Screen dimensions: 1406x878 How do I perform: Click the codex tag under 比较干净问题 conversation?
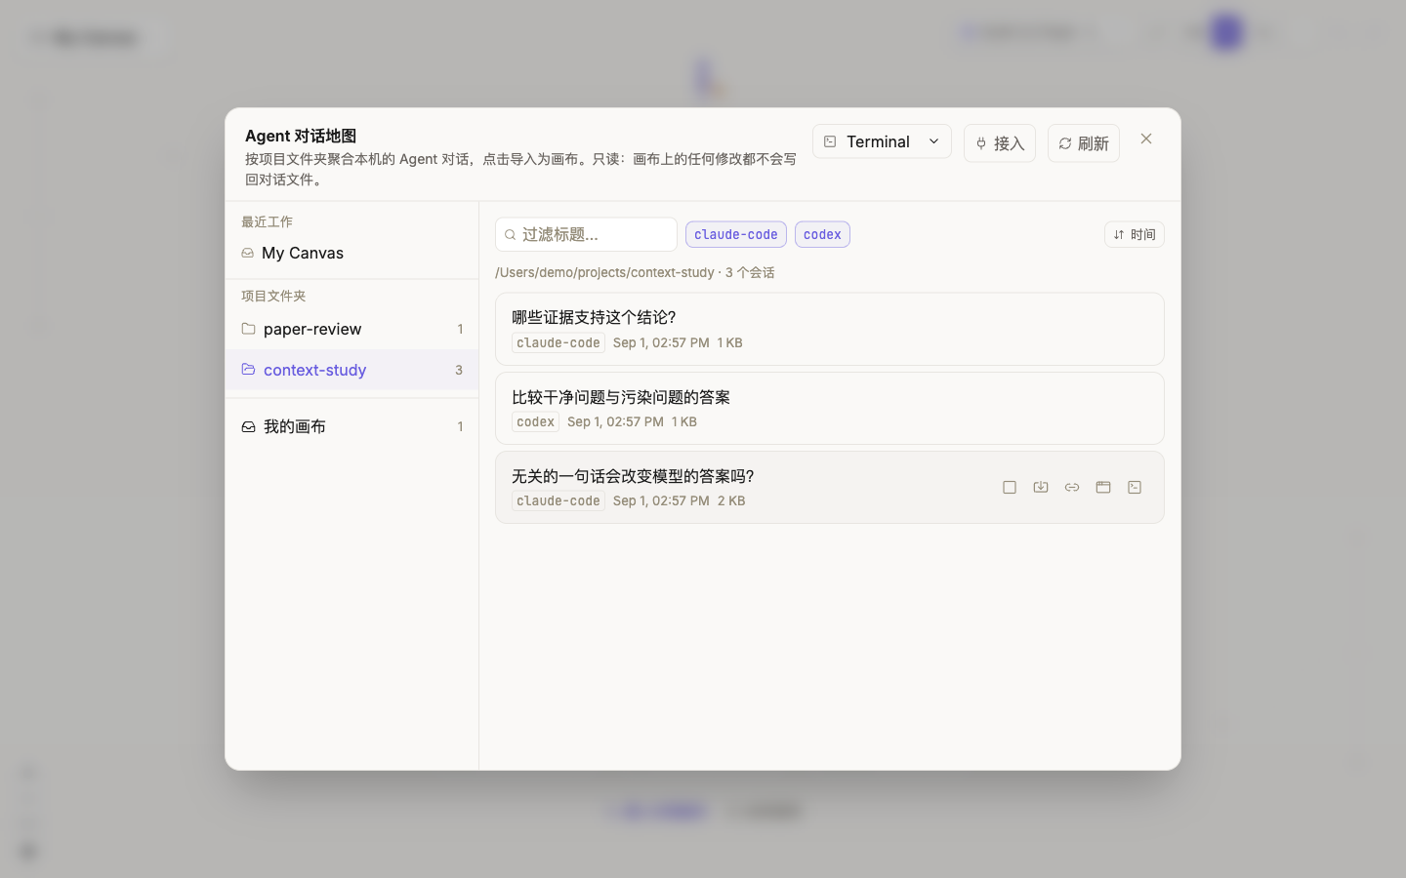pyautogui.click(x=535, y=421)
